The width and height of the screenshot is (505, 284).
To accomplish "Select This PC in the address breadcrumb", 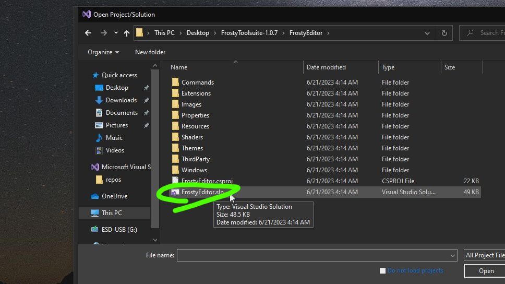I will [164, 33].
